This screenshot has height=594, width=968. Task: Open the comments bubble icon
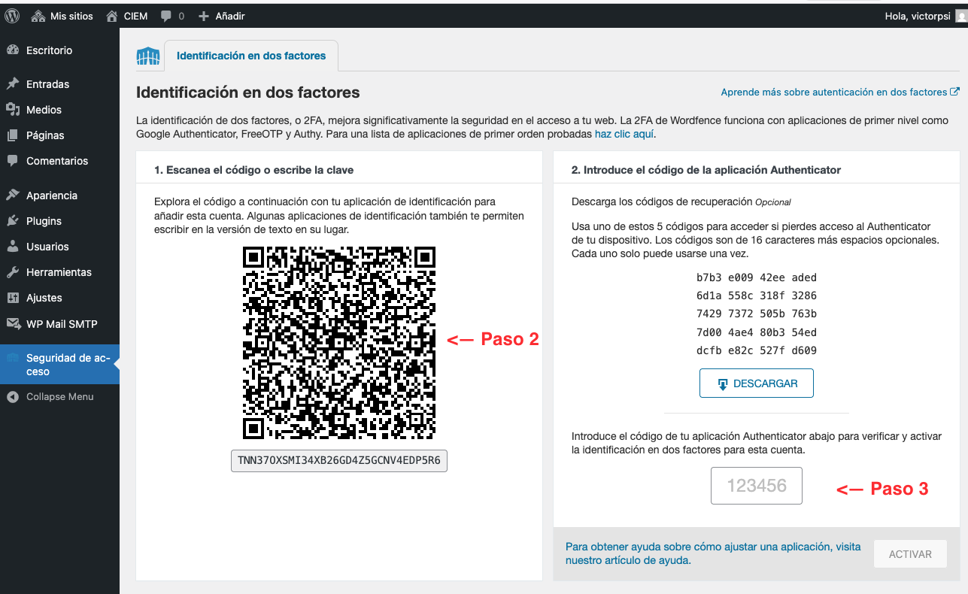point(166,16)
